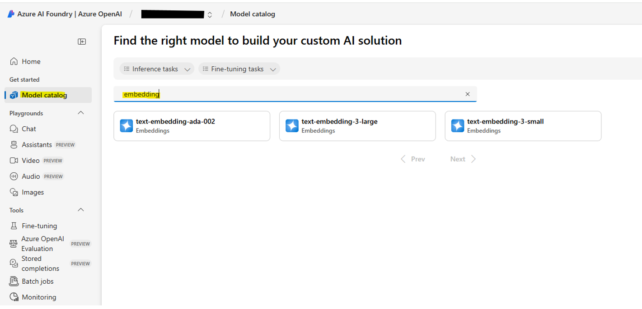The width and height of the screenshot is (642, 309).
Task: Open the Audio playground
Action: [x=31, y=176]
